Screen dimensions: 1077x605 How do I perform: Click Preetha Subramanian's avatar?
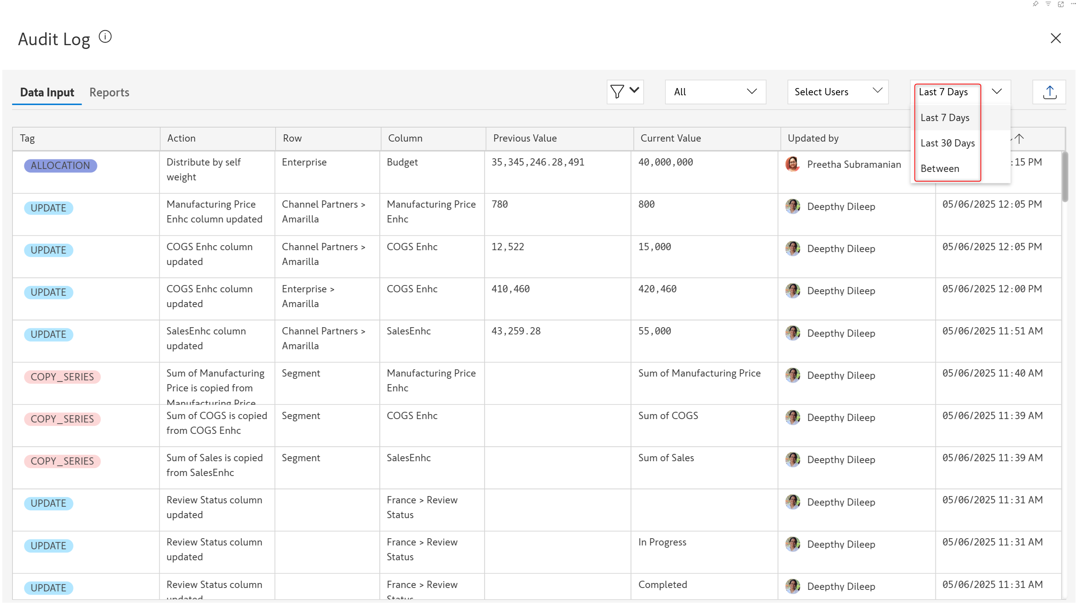point(793,164)
